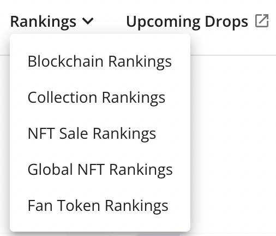Open NFT Sale Rankings

tap(92, 133)
